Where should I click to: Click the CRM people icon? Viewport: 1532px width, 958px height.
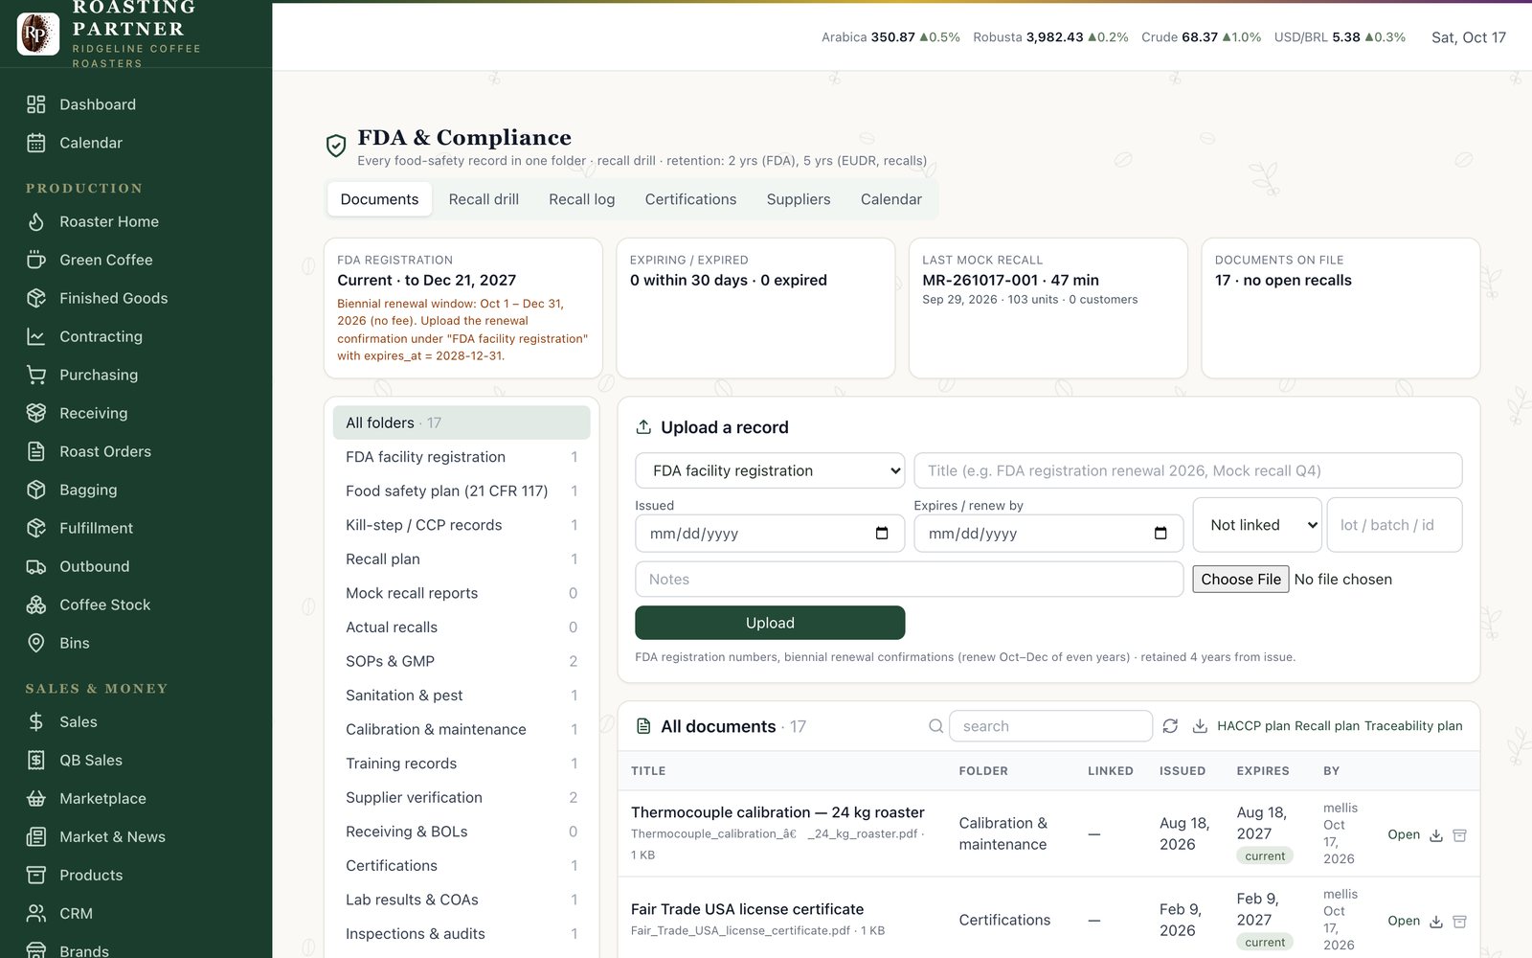pyautogui.click(x=36, y=913)
